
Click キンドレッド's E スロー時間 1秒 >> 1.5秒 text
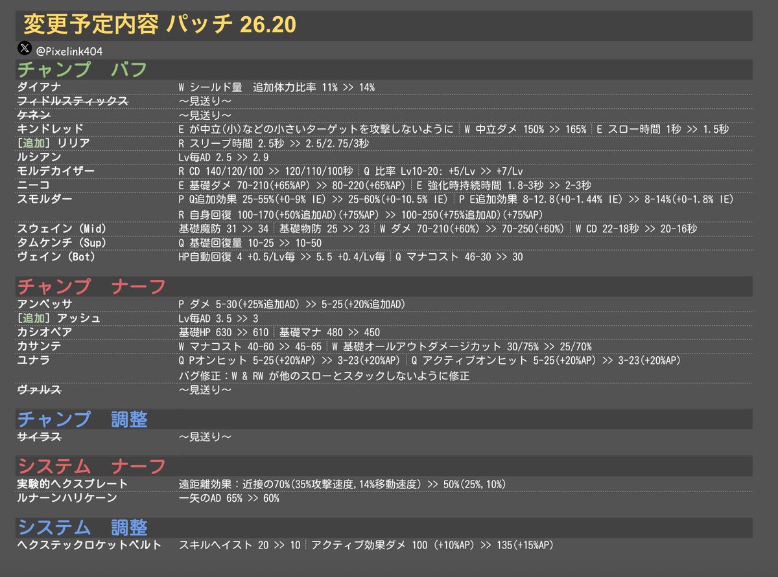tap(663, 130)
